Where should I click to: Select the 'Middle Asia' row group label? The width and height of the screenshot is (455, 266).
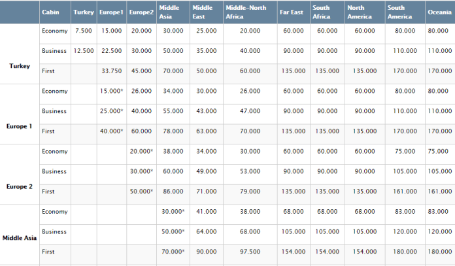pos(20,238)
